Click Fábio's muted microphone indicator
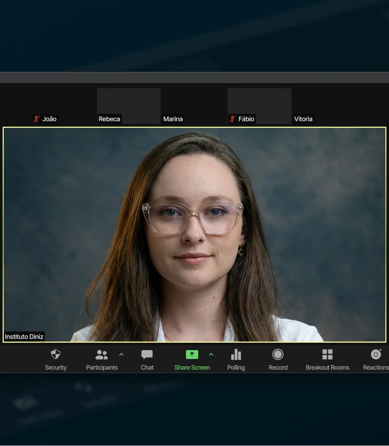Image resolution: width=389 pixels, height=446 pixels. click(x=232, y=119)
